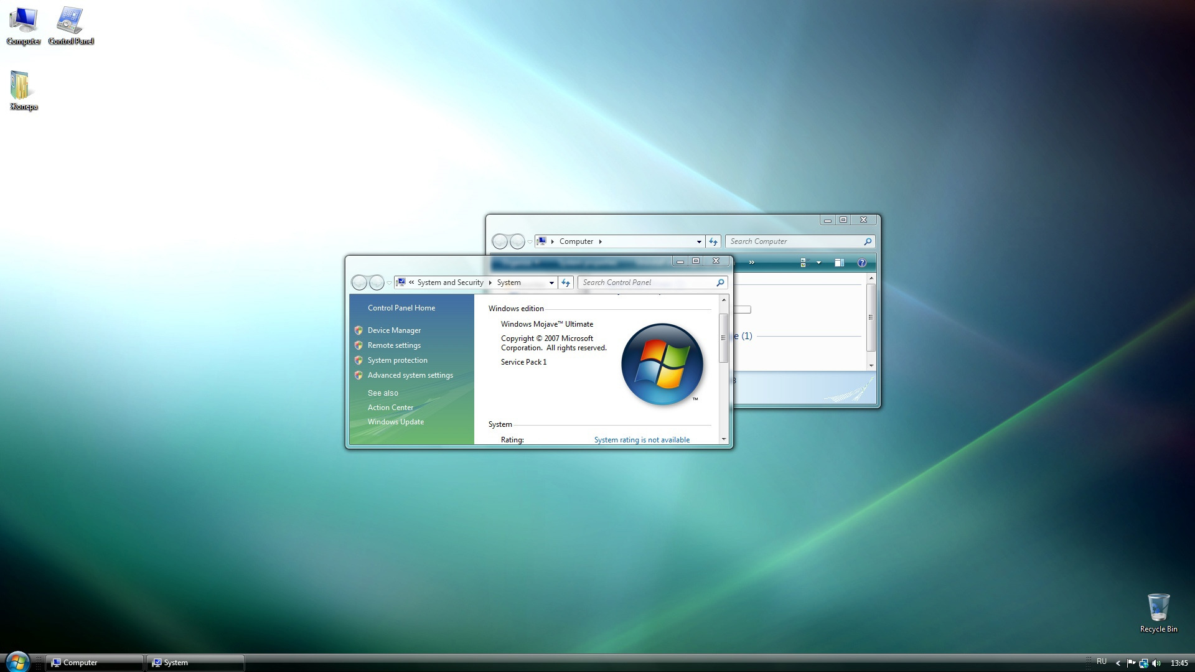Image resolution: width=1195 pixels, height=672 pixels.
Task: Click the network connection tray icon
Action: 1144,663
